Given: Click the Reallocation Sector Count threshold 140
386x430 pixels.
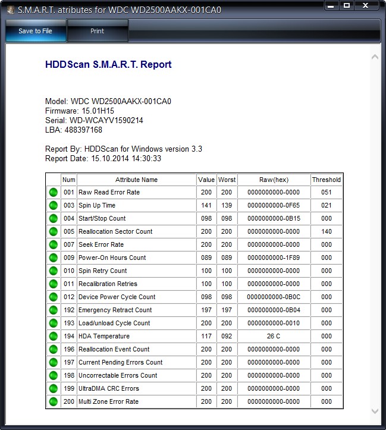Looking at the screenshot, I should [327, 231].
